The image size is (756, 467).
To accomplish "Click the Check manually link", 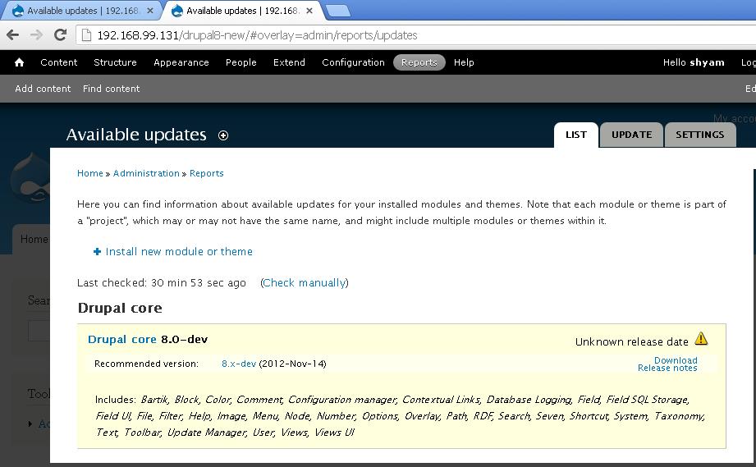I will 305,283.
